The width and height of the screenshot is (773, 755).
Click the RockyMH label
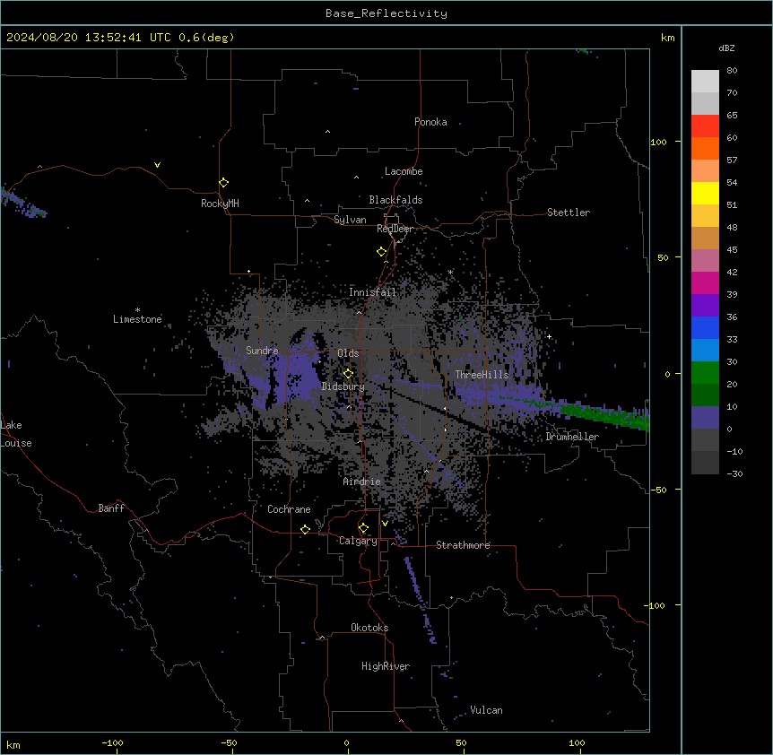click(x=220, y=204)
